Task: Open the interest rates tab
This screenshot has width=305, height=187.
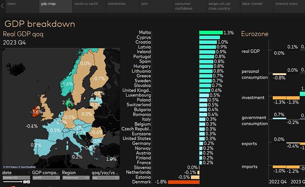Action: (287, 4)
